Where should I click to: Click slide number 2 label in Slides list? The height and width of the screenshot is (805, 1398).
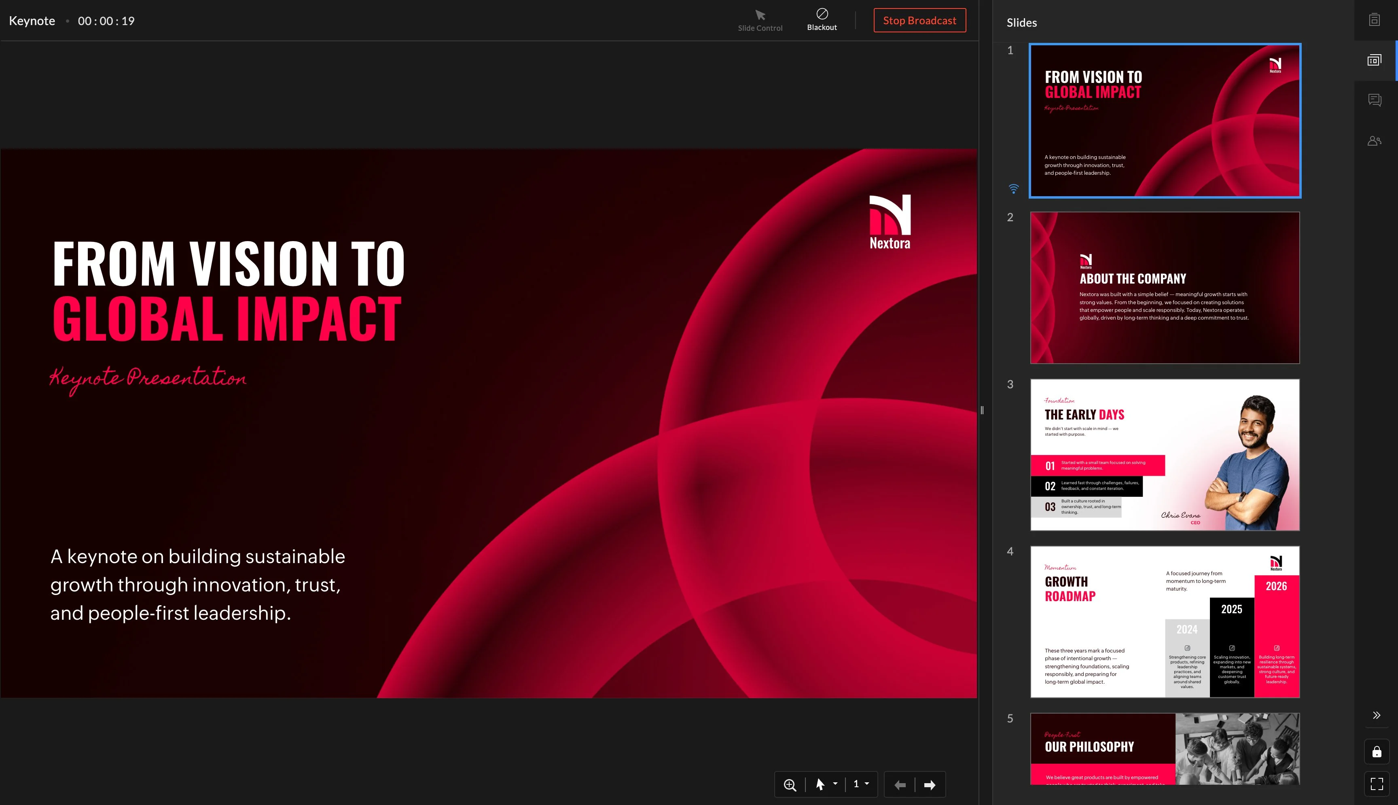[x=1010, y=217]
